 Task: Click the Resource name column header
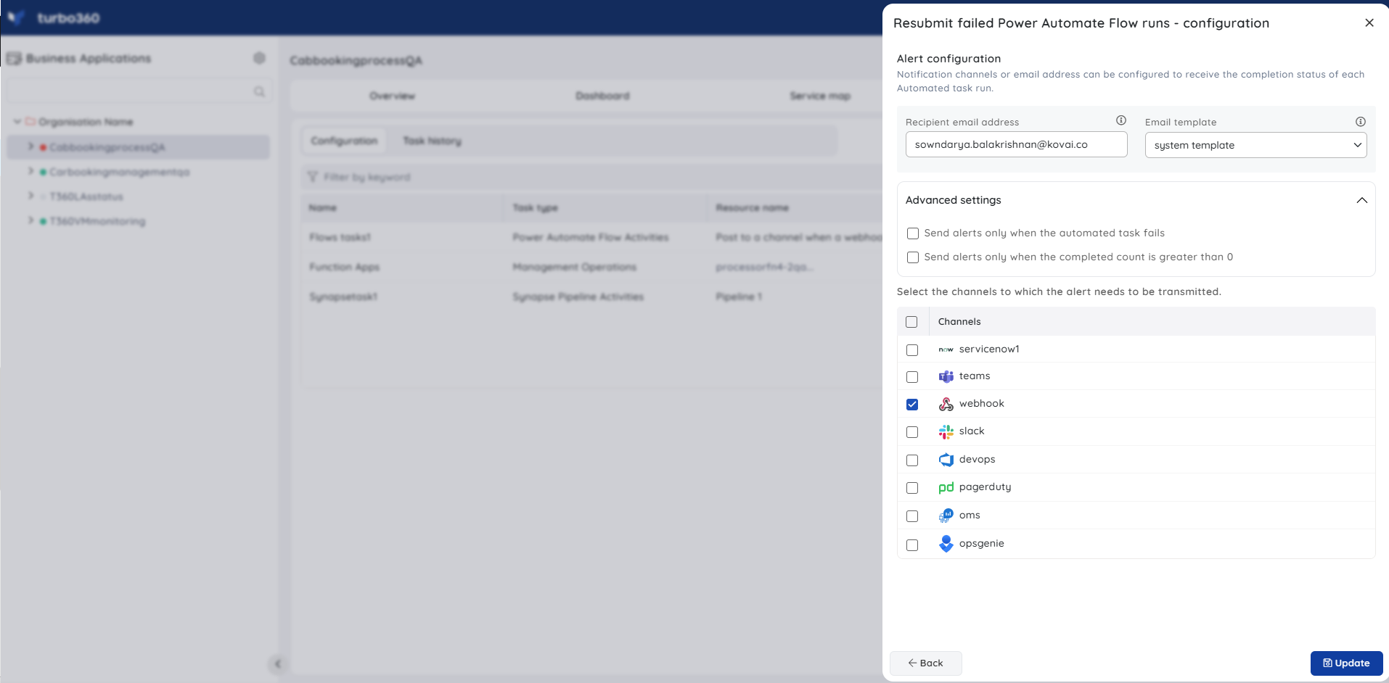coord(752,208)
